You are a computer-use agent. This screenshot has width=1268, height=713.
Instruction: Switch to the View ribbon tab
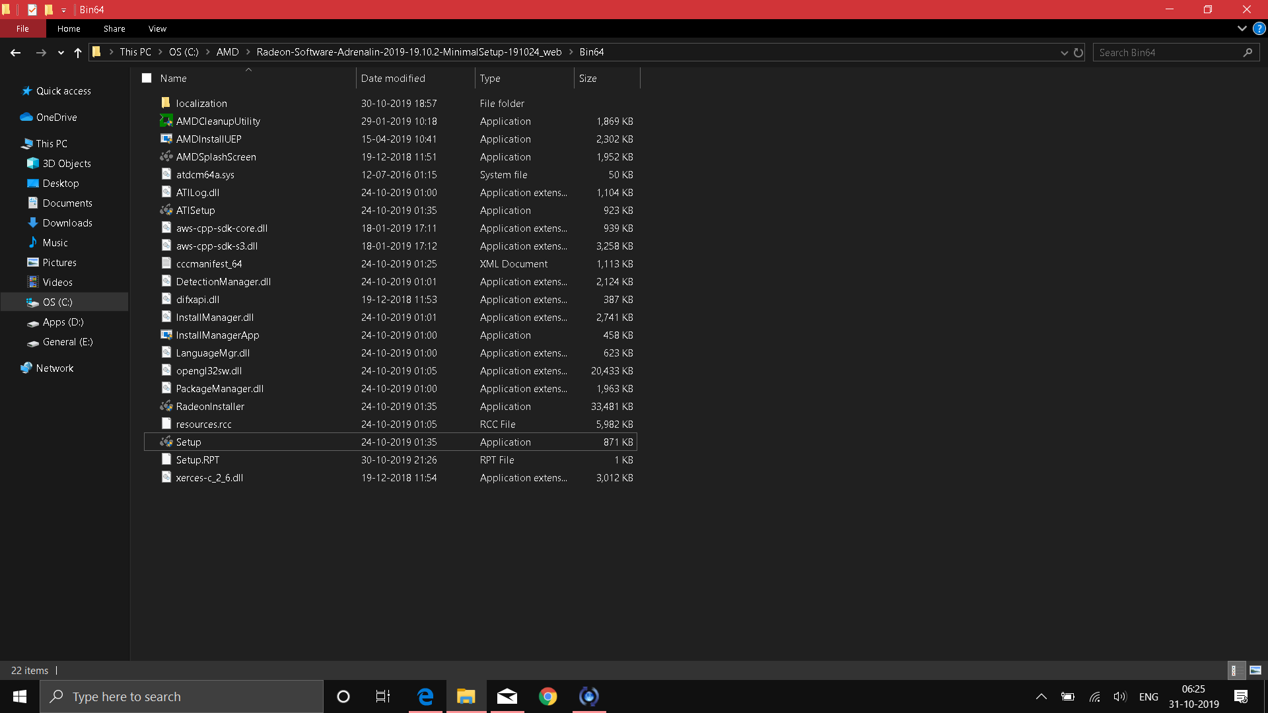coord(157,29)
